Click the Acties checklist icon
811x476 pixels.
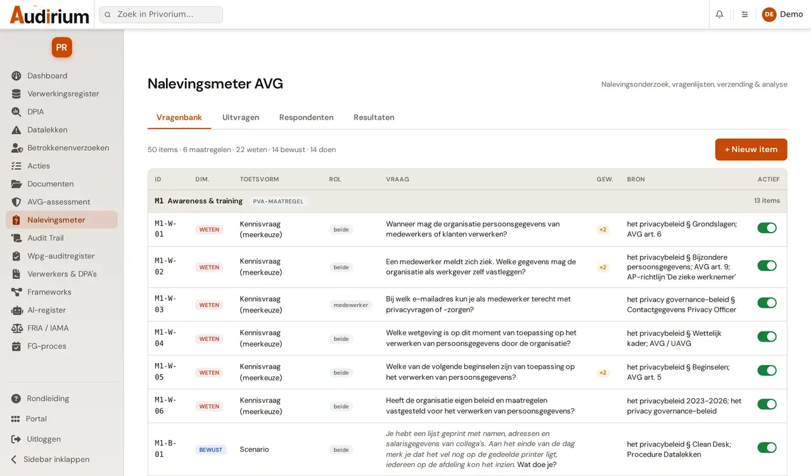point(16,166)
